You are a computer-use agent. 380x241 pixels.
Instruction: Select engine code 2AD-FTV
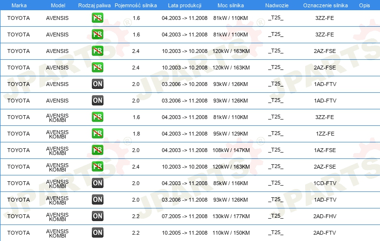tap(325, 233)
